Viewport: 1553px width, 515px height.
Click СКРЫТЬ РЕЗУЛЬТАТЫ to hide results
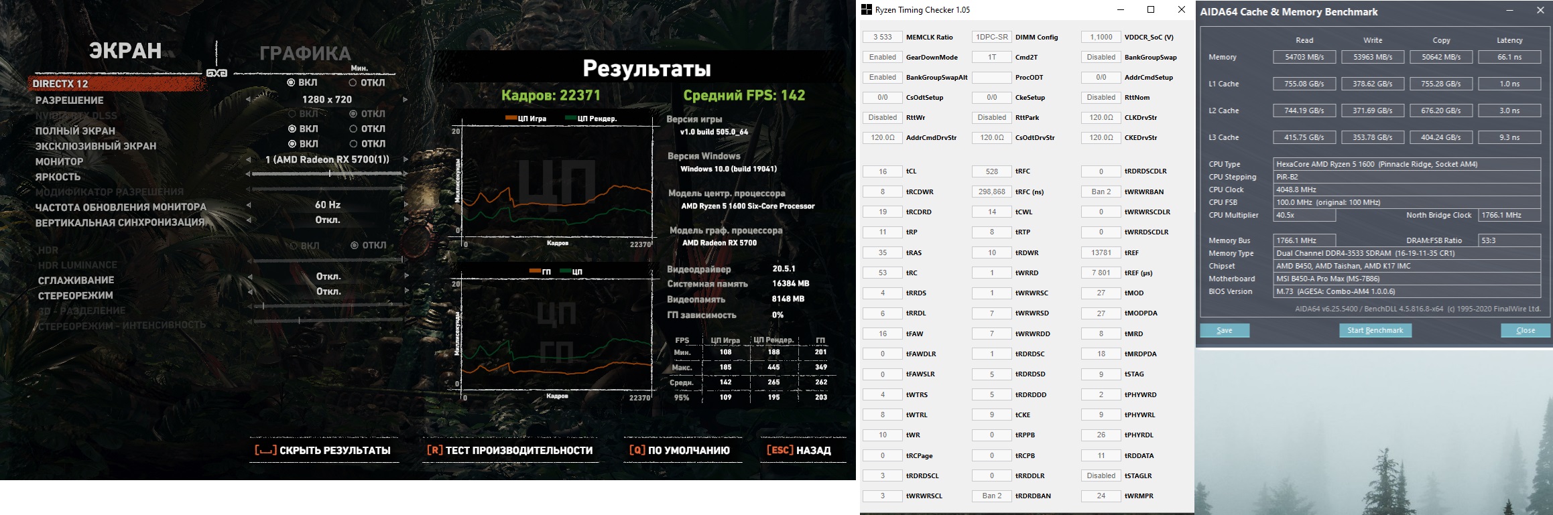323,451
